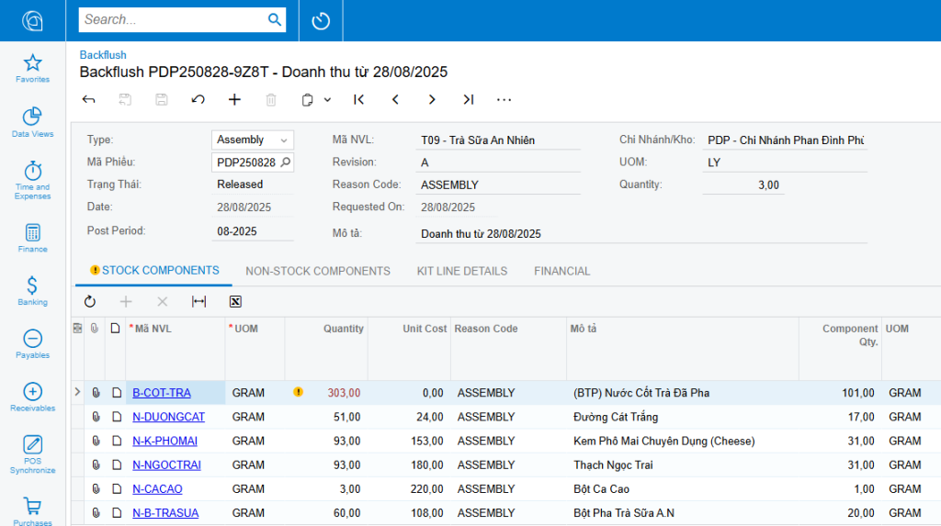Screen dimensions: 941x526
Task: Click the grid header notes icon
Action: [115, 328]
